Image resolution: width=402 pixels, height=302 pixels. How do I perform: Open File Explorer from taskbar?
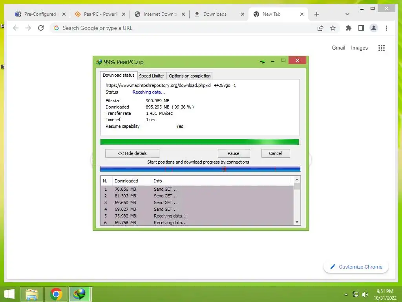(x=32, y=294)
